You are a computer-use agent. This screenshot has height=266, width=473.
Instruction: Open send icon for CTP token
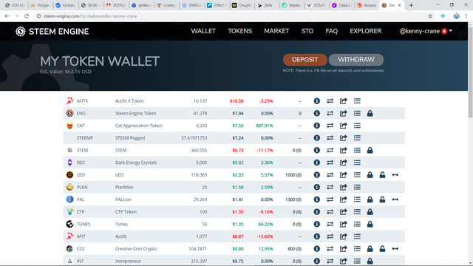(343, 212)
